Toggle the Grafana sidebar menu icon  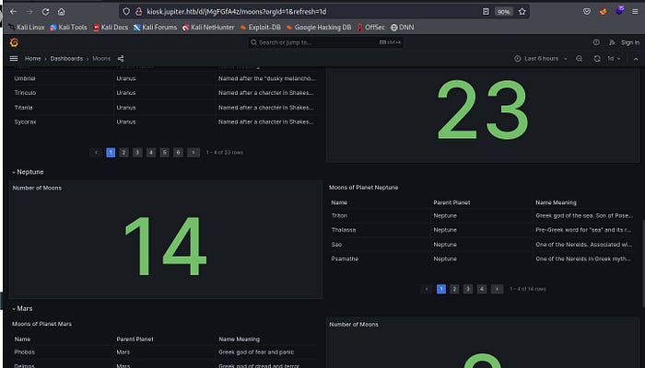[x=14, y=58]
